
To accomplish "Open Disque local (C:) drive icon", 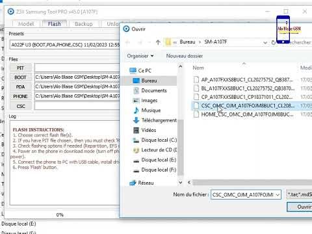I will (x=136, y=140).
